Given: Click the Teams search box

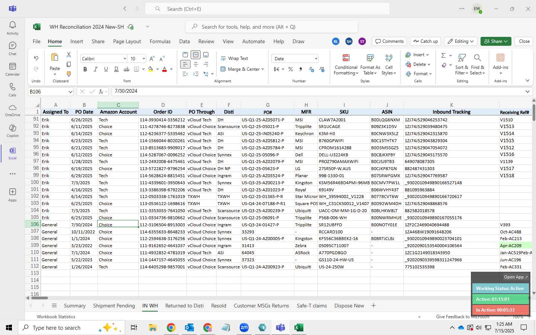Looking at the screenshot, I should 267,9.
